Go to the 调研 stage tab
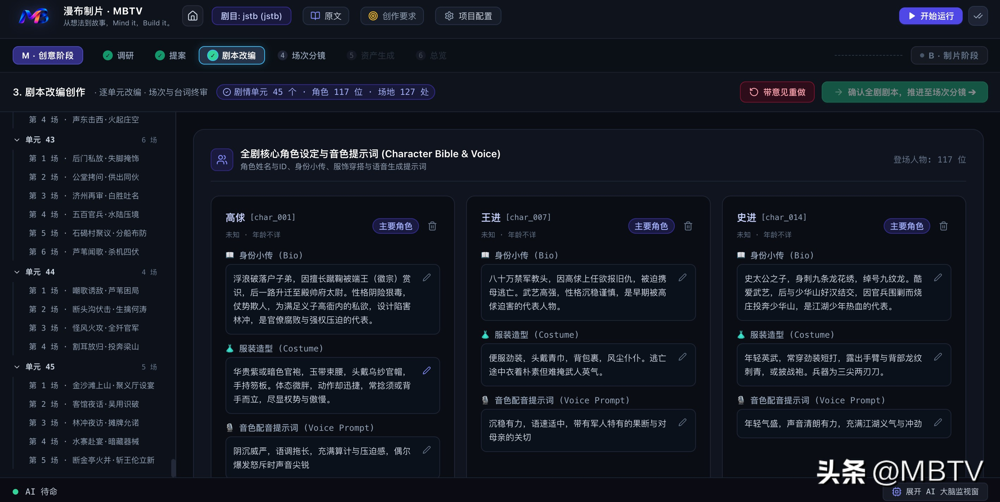The image size is (1000, 502). tap(118, 55)
